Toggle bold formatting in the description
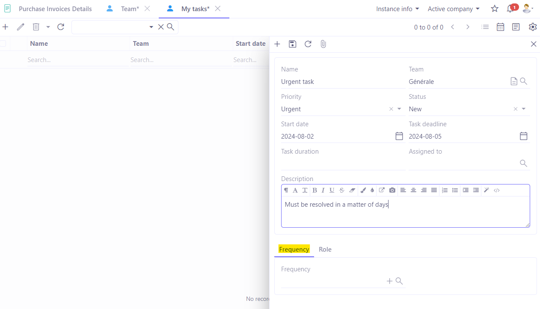This screenshot has height=309, width=540. [x=315, y=190]
